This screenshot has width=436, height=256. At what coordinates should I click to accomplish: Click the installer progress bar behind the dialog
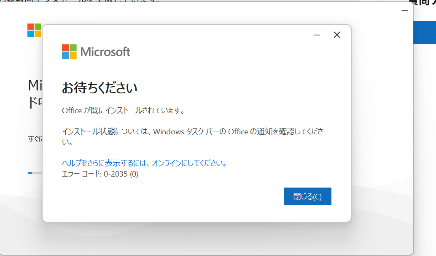coord(35,173)
